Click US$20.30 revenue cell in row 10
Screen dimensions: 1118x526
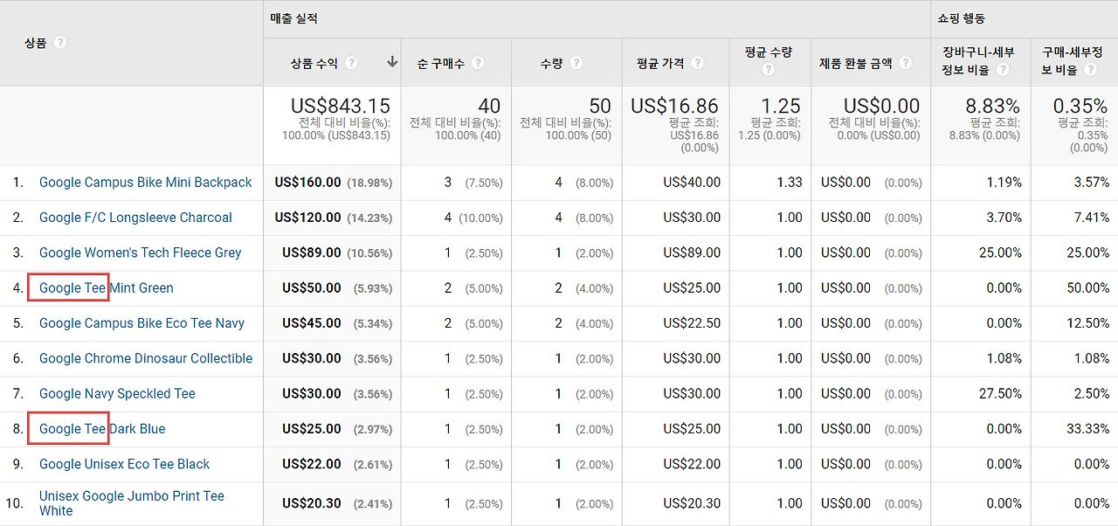click(x=312, y=503)
